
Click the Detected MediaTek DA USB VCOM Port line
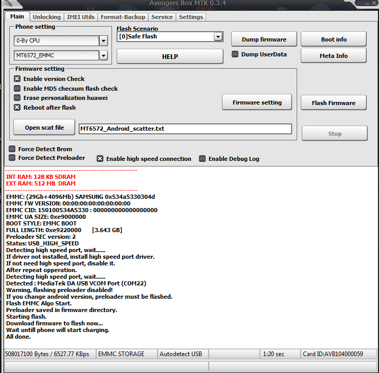coord(76,283)
